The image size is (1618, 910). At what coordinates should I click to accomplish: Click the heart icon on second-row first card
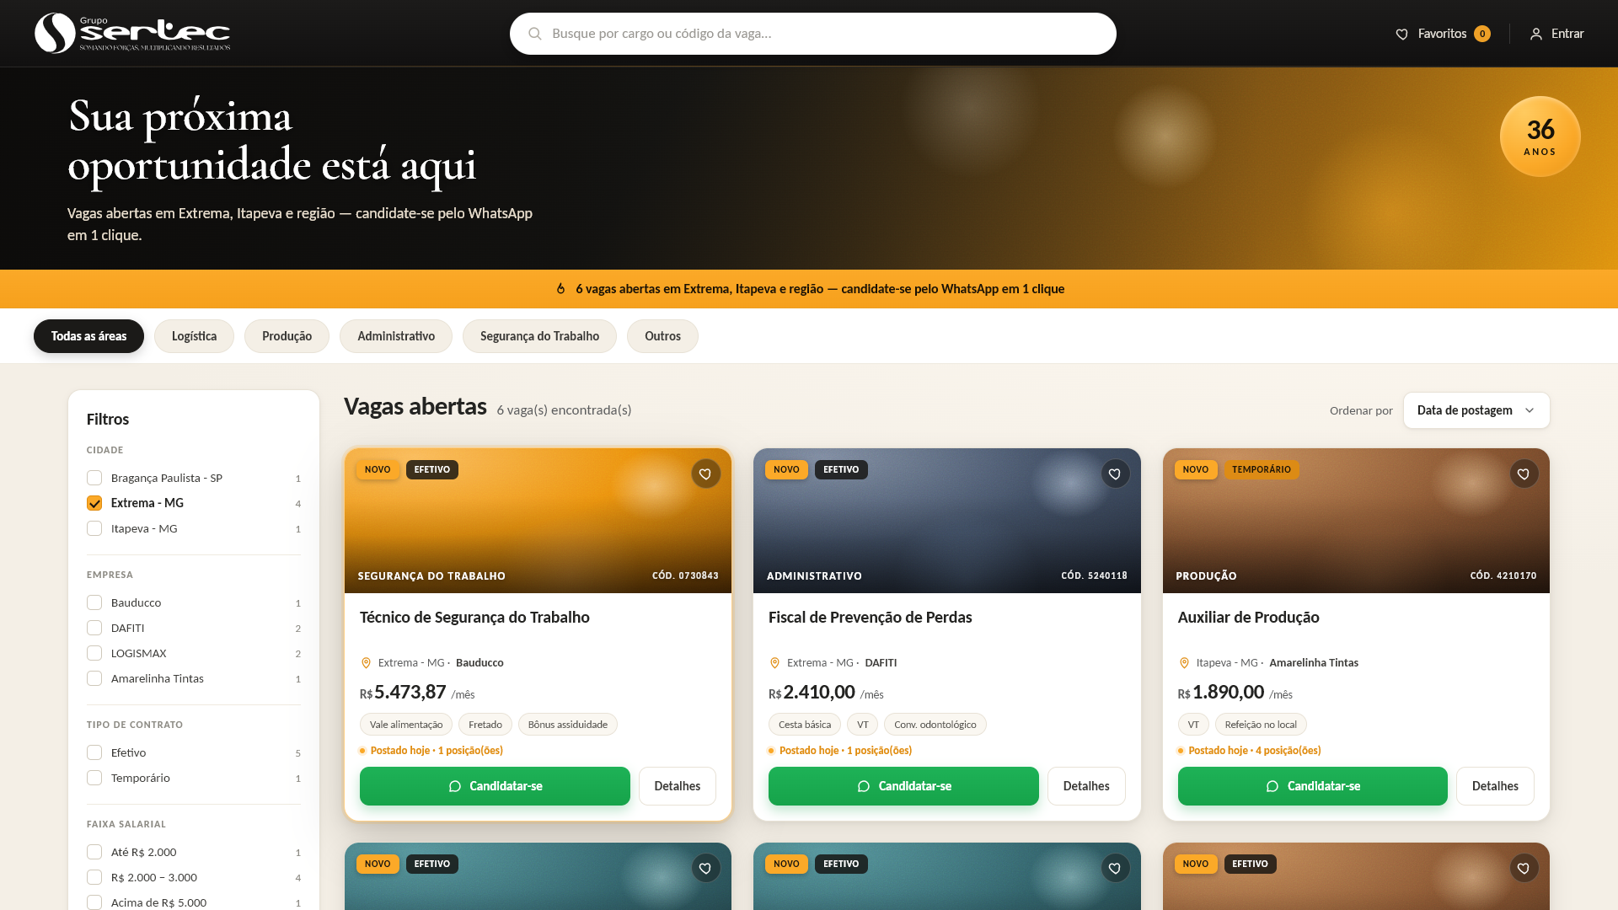pyautogui.click(x=705, y=868)
